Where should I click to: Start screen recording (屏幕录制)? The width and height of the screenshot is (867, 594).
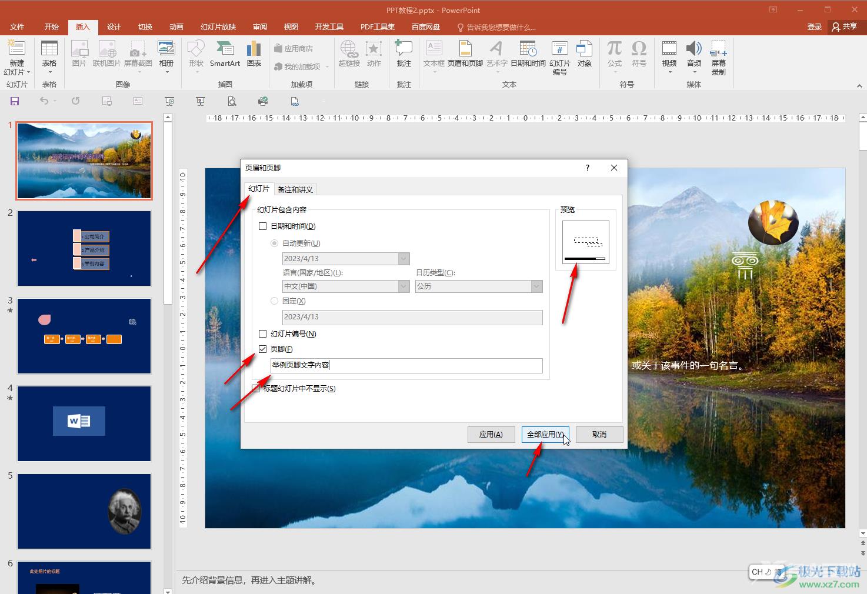click(718, 58)
